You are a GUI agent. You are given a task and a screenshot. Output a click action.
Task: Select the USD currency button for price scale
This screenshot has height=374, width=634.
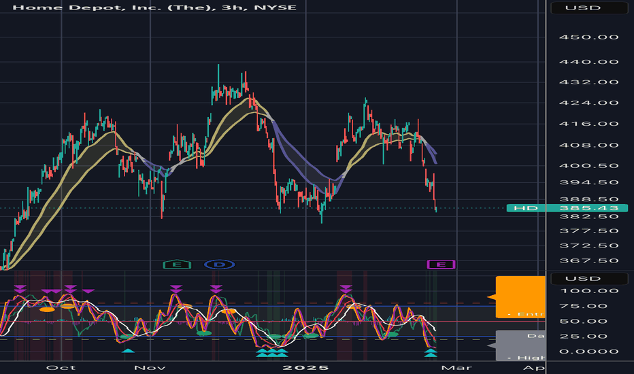pos(588,7)
